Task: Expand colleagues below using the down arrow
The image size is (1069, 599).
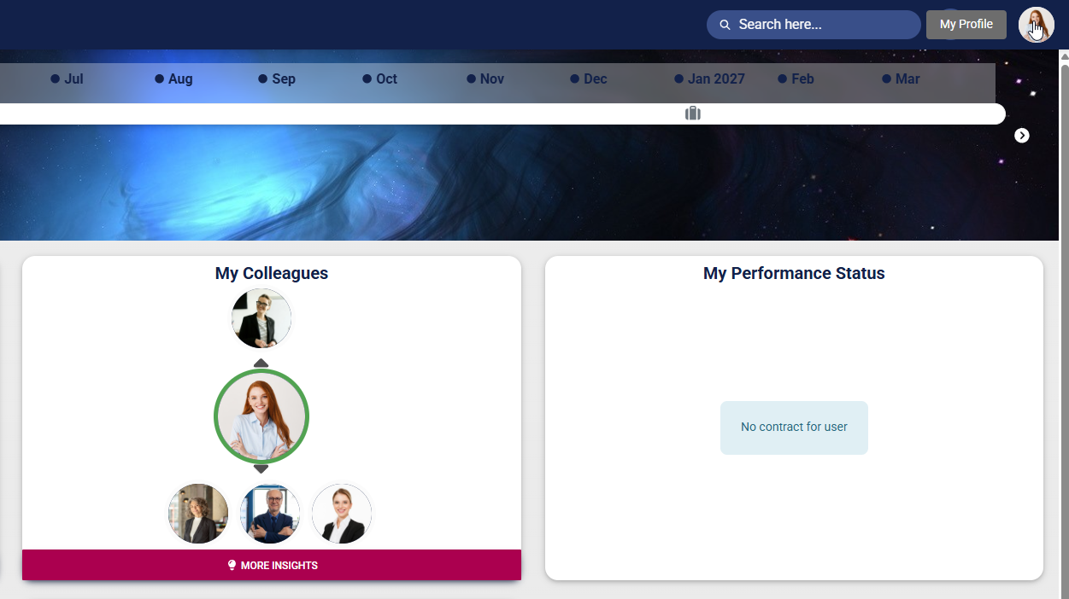Action: point(261,468)
